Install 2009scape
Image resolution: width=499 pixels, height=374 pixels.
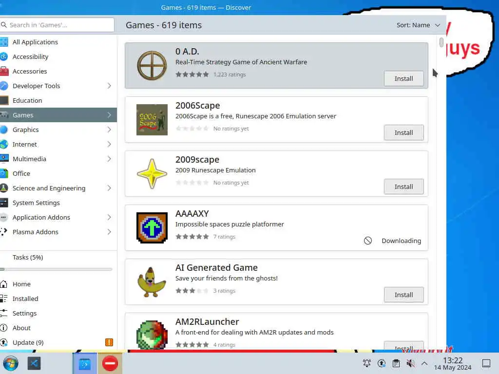pyautogui.click(x=403, y=187)
